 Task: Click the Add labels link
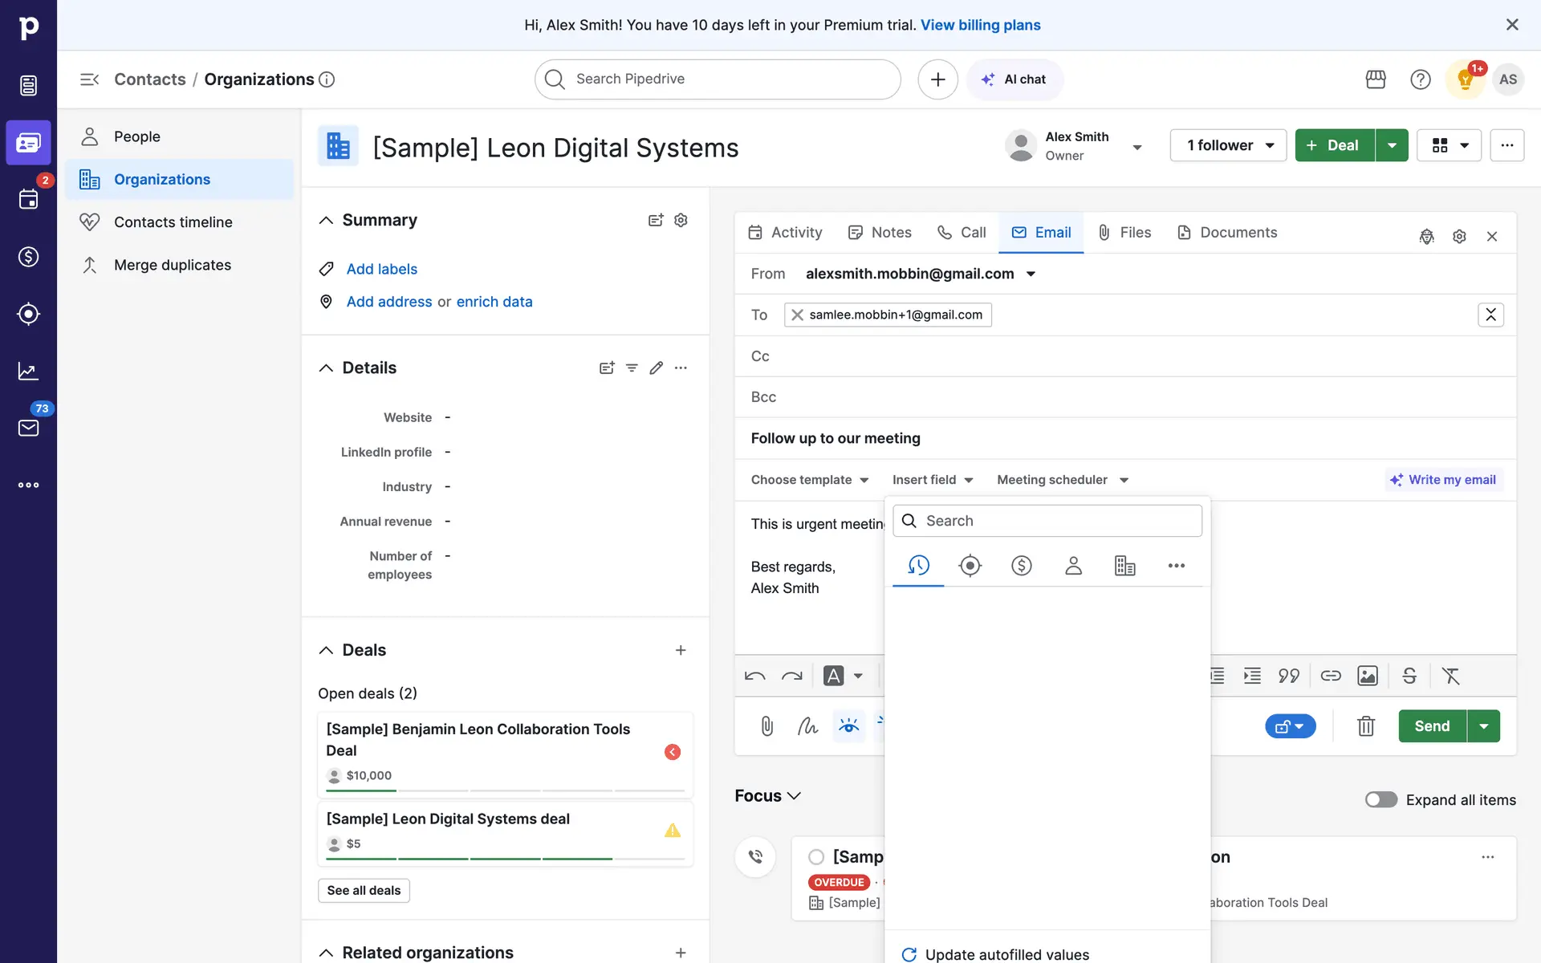[x=381, y=269]
